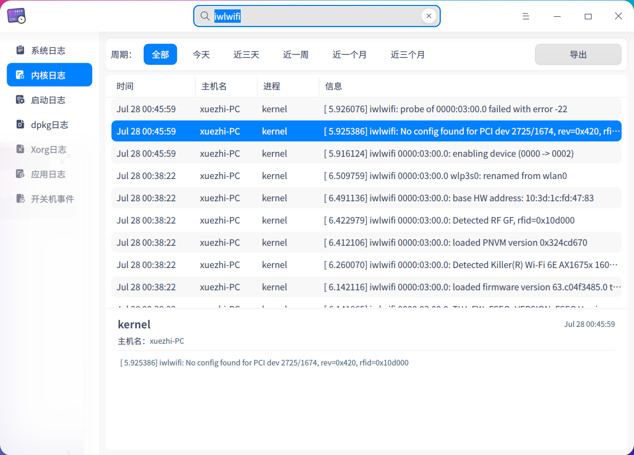This screenshot has width=634, height=455.
Task: Clear the iwlwifi search text
Action: tap(428, 16)
